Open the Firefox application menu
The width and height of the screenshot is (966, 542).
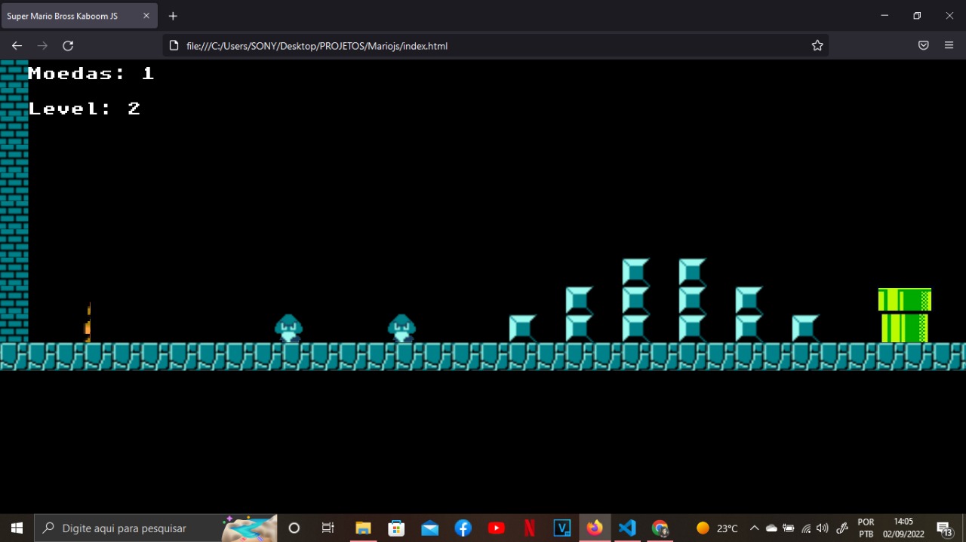pos(949,46)
